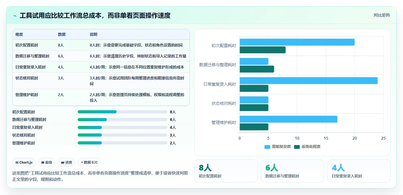Click the description starting 3人时/周

coord(137,81)
